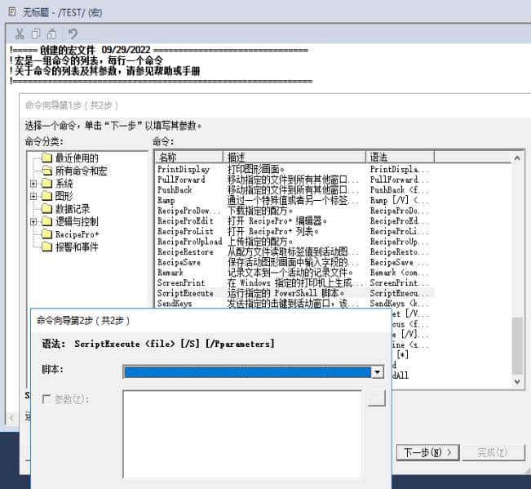Sort by the 描述 column header
Screen dimensions: 531x489
(294, 157)
